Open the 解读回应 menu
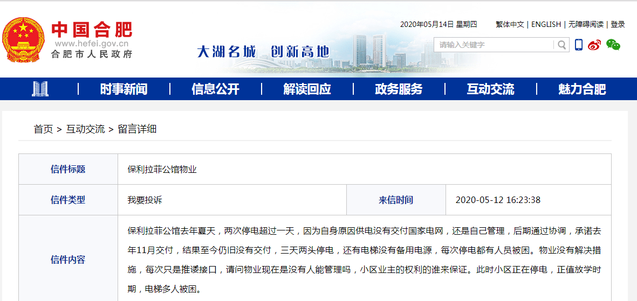The height and width of the screenshot is (301, 637). coord(307,89)
